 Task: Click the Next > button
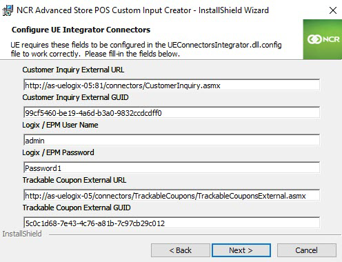point(241,250)
